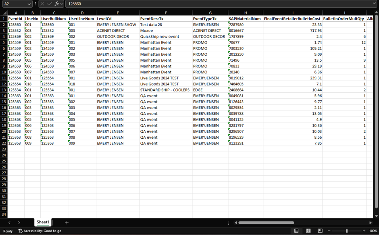
Task: Click the zoom slider handle
Action: point(347,231)
